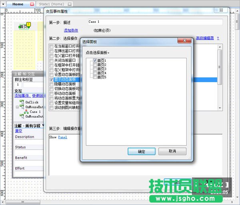Select the OnMouseOut event icon
The width and height of the screenshot is (240, 205).
pos(22,116)
